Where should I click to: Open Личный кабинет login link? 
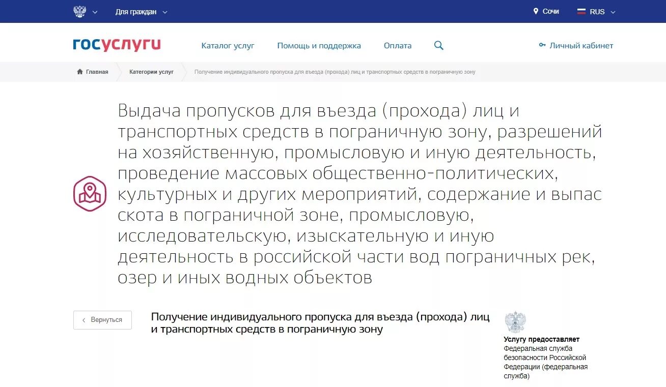[581, 46]
